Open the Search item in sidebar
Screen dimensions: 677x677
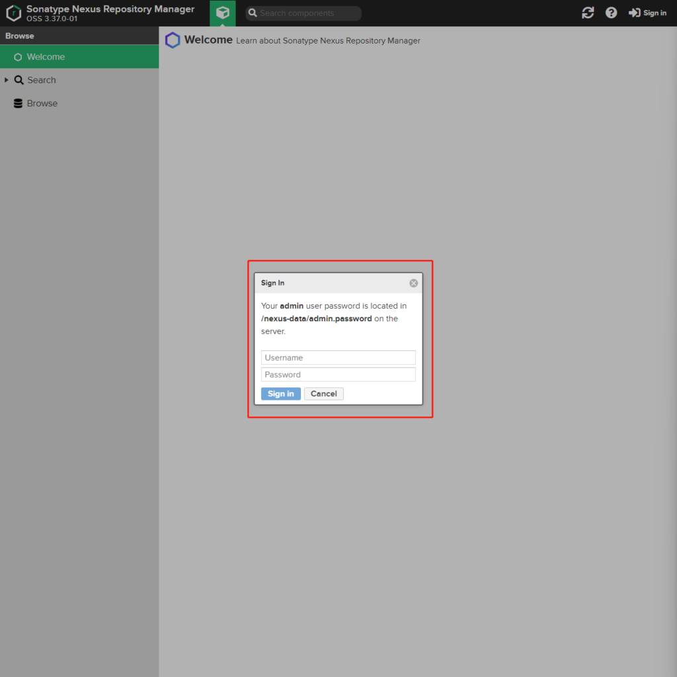pyautogui.click(x=42, y=80)
